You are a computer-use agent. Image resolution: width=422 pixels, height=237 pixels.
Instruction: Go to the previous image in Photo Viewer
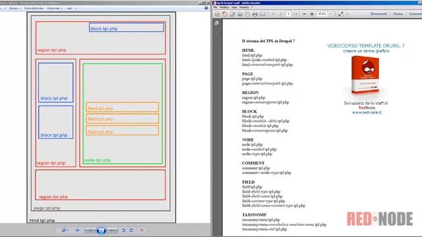(90, 230)
